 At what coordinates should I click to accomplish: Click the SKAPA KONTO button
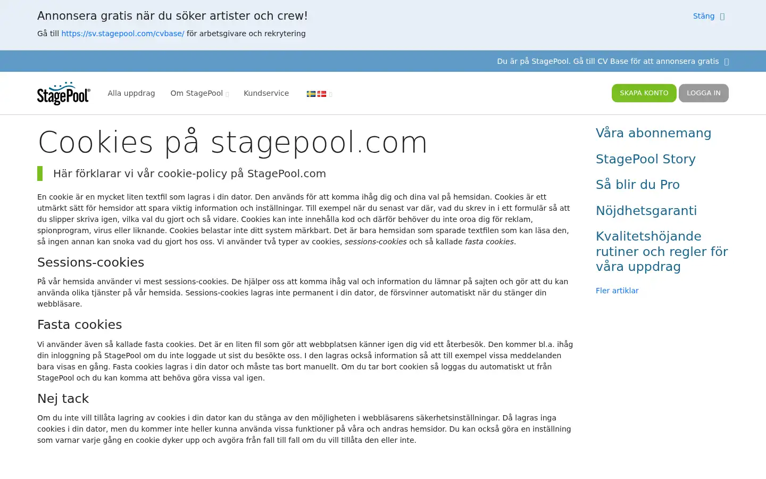644,93
